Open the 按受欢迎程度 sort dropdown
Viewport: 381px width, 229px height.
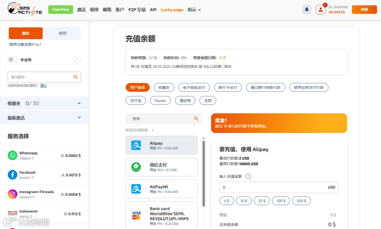tap(139, 130)
